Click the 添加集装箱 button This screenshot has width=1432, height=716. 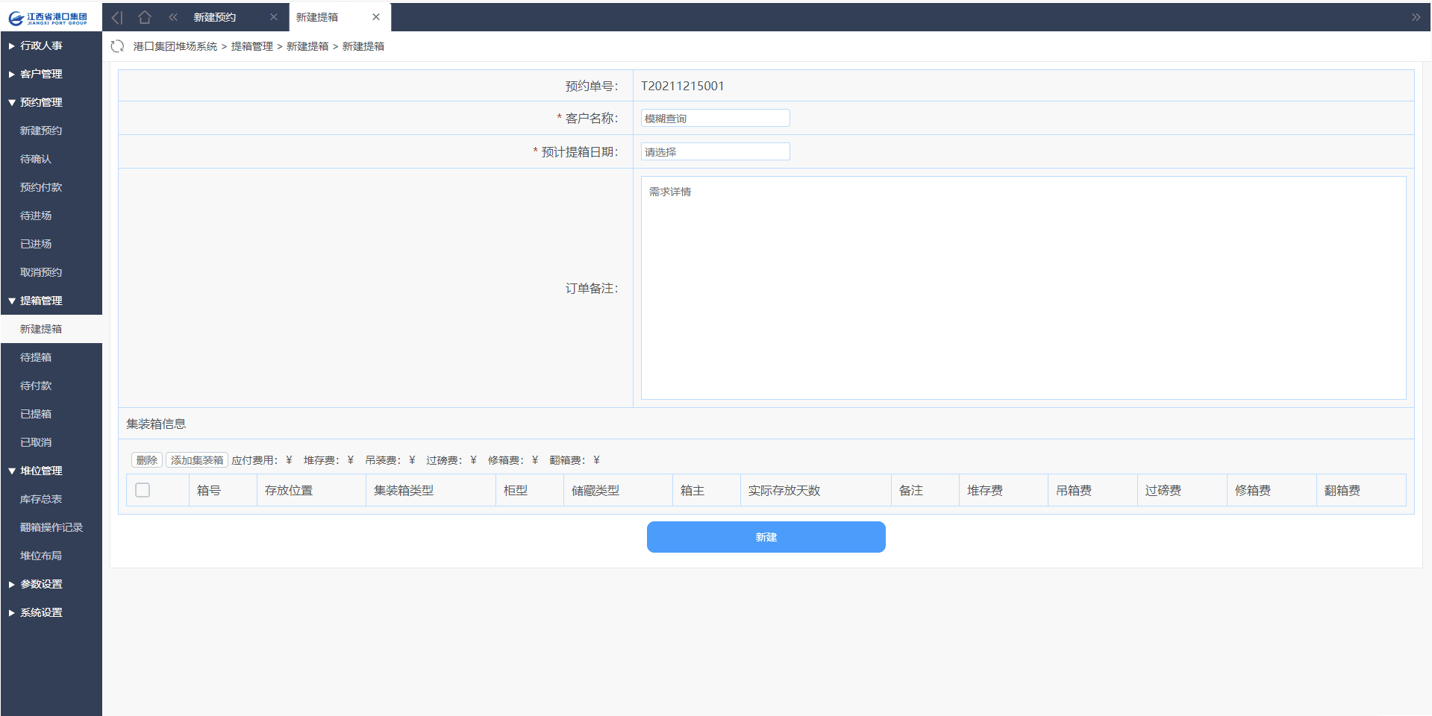[x=197, y=460]
